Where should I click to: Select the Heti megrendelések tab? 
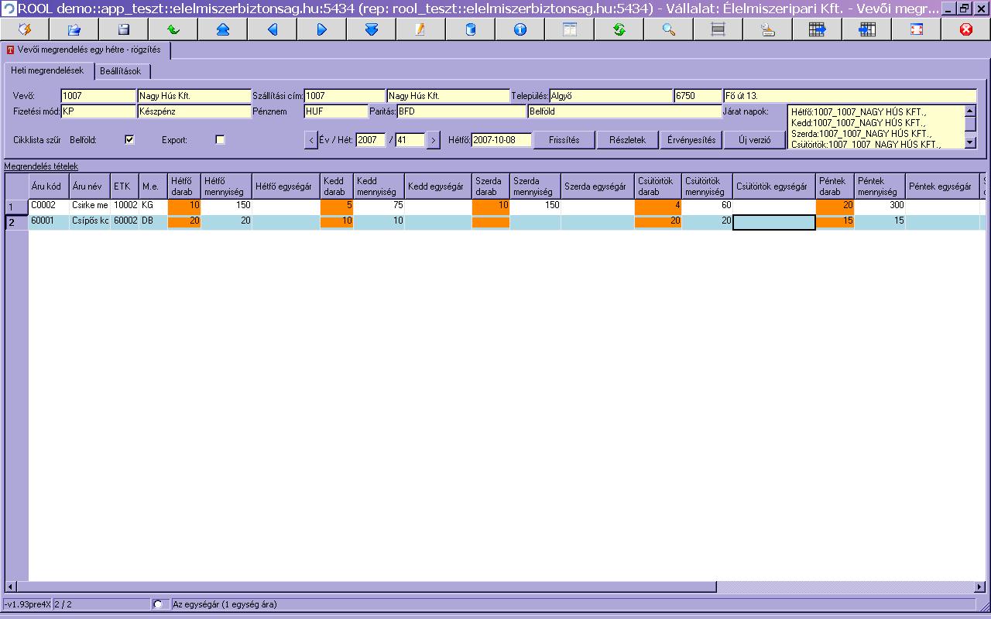[x=47, y=70]
